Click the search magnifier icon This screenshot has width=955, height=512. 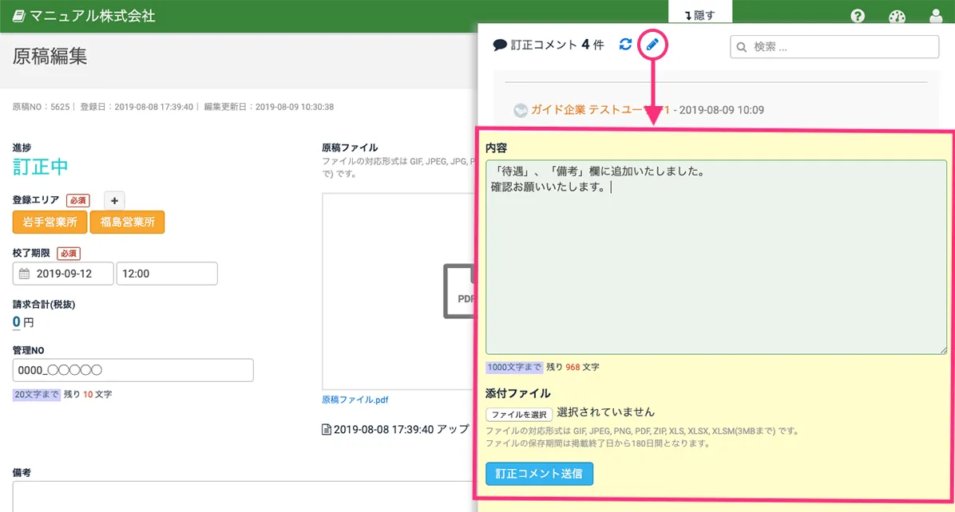741,47
